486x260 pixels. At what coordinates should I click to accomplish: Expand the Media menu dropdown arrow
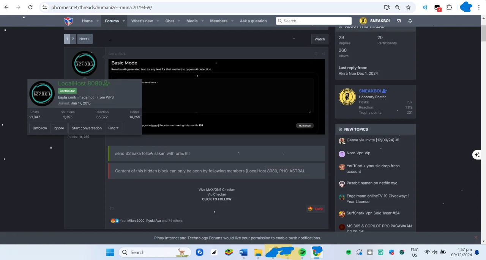pyautogui.click(x=202, y=21)
